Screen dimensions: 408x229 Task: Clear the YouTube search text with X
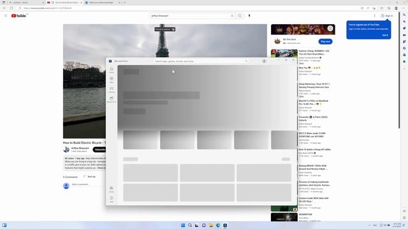pyautogui.click(x=232, y=16)
